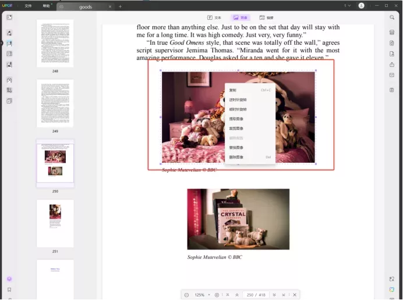The image size is (403, 300).
Task: Add a new tab with plus button
Action: point(120,6)
